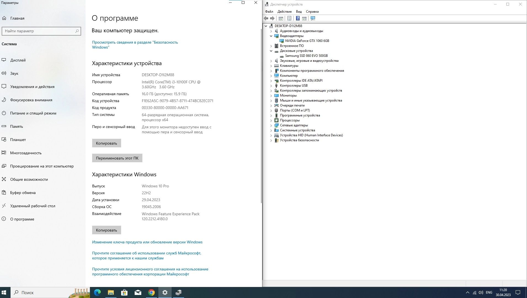Click the Forward arrow in Device Manager toolbar
Image resolution: width=527 pixels, height=298 pixels.
pos(272,18)
